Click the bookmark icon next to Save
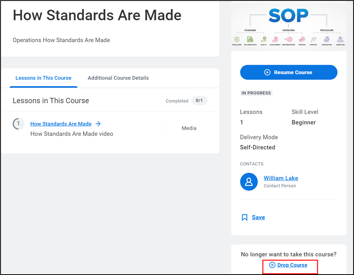 coord(245,217)
